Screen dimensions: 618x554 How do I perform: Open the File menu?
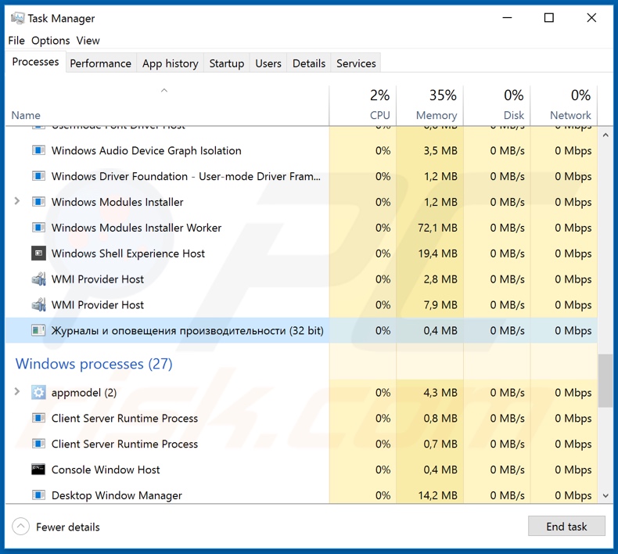click(x=16, y=41)
